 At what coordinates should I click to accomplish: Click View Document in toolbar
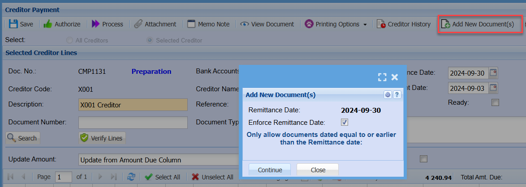pos(267,24)
